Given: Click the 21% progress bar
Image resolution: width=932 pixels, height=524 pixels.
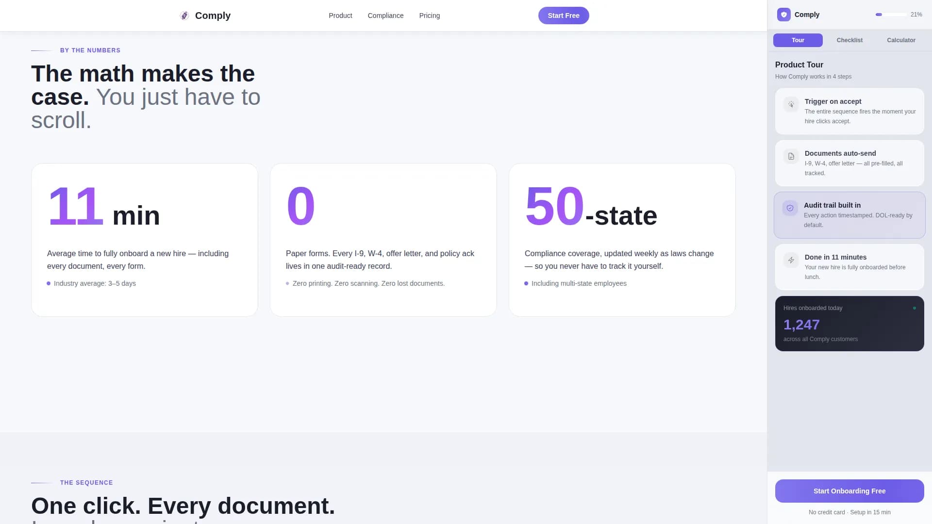Looking at the screenshot, I should coord(891,15).
